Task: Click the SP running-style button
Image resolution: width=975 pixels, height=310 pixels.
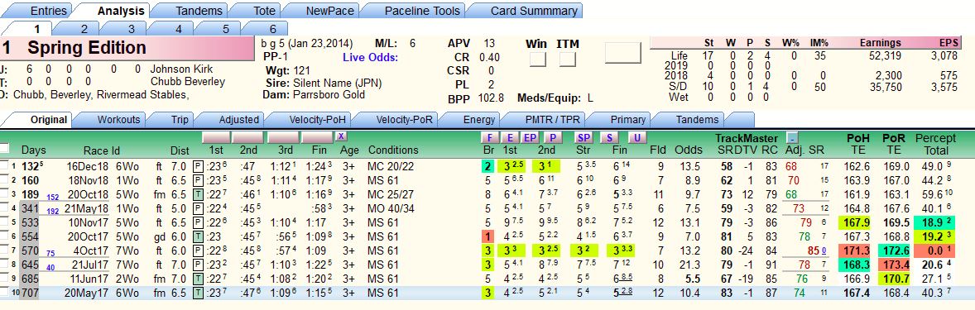Action: (x=584, y=137)
